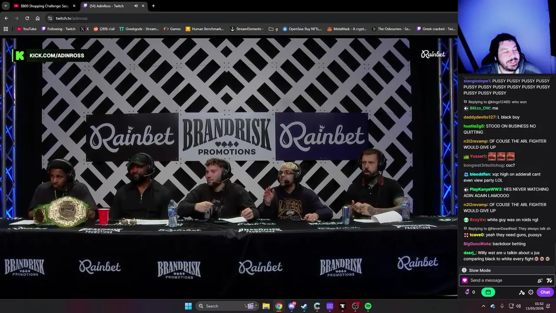This screenshot has width=556, height=313.
Task: Click the daddydevito127 chat username
Action: click(480, 117)
